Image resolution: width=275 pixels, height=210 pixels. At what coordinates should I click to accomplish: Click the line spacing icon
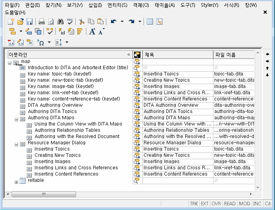coord(58,42)
